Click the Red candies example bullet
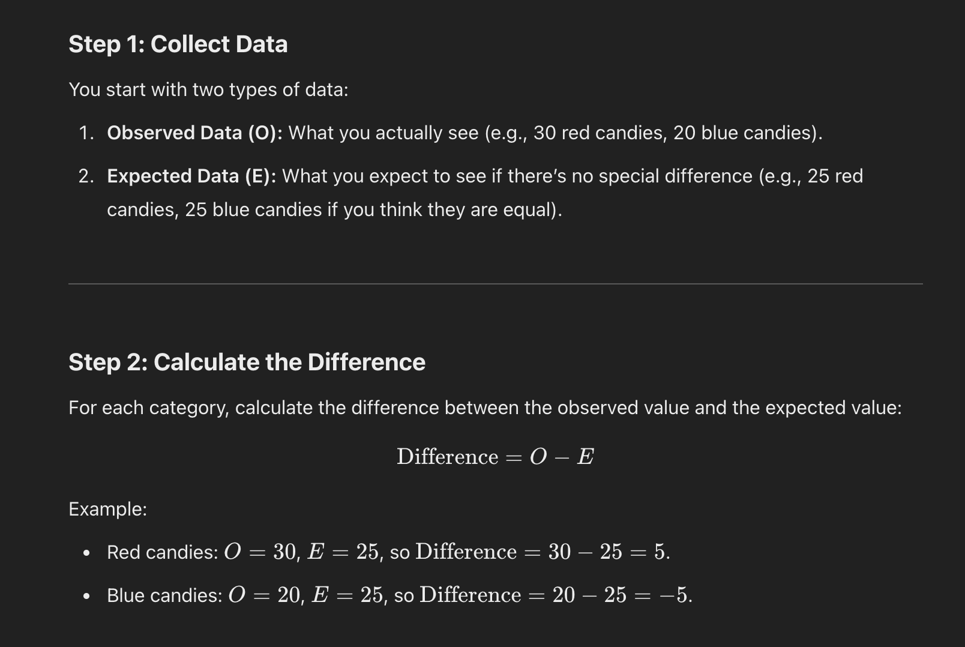Viewport: 965px width, 647px height. tap(388, 552)
